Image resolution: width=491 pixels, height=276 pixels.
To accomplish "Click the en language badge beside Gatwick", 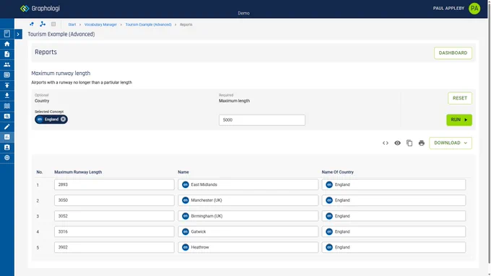I will (186, 231).
